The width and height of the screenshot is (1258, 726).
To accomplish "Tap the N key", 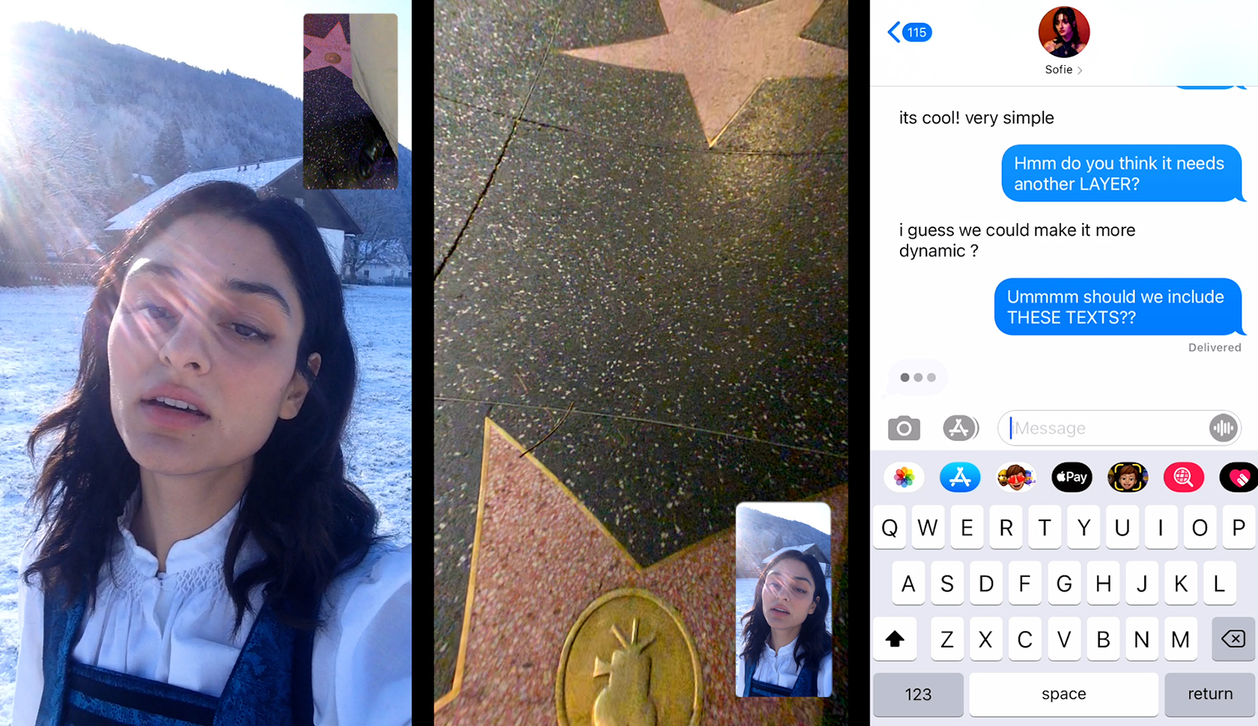I will [1142, 639].
